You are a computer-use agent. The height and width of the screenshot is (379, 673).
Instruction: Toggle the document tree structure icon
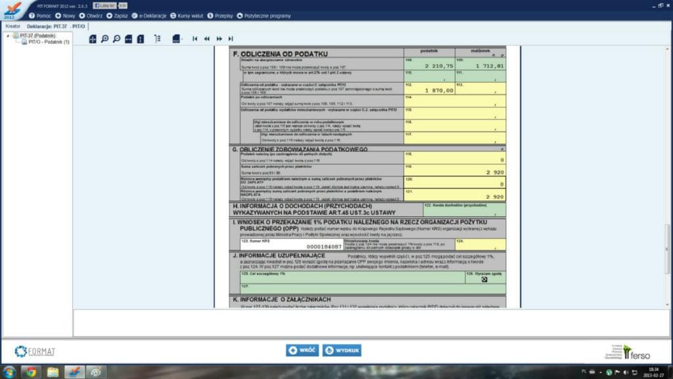(157, 39)
